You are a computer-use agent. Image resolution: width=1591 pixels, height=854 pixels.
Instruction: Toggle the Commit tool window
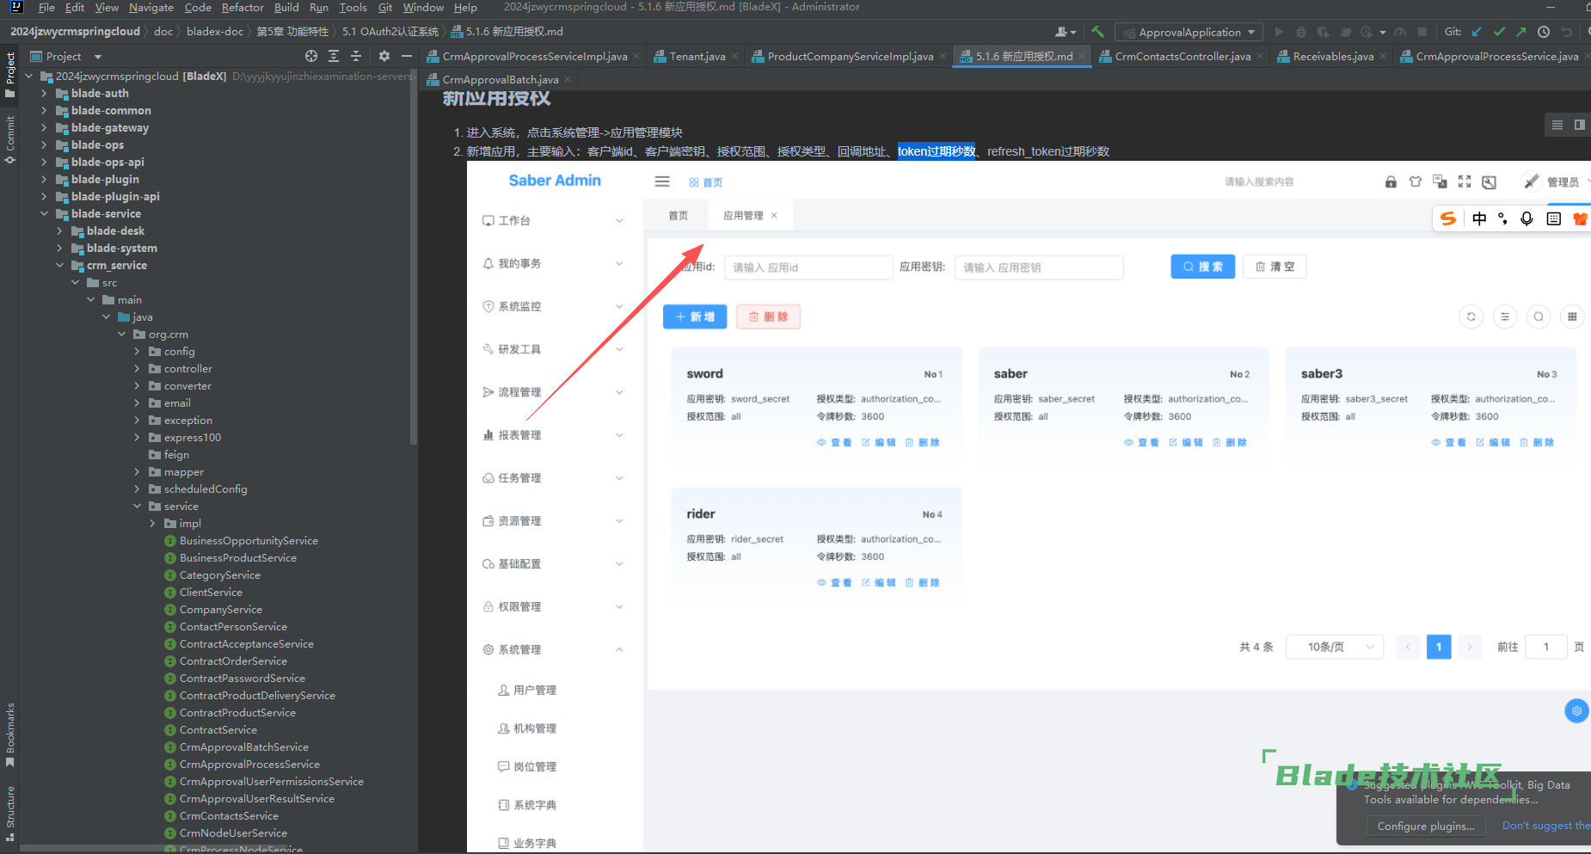coord(10,138)
